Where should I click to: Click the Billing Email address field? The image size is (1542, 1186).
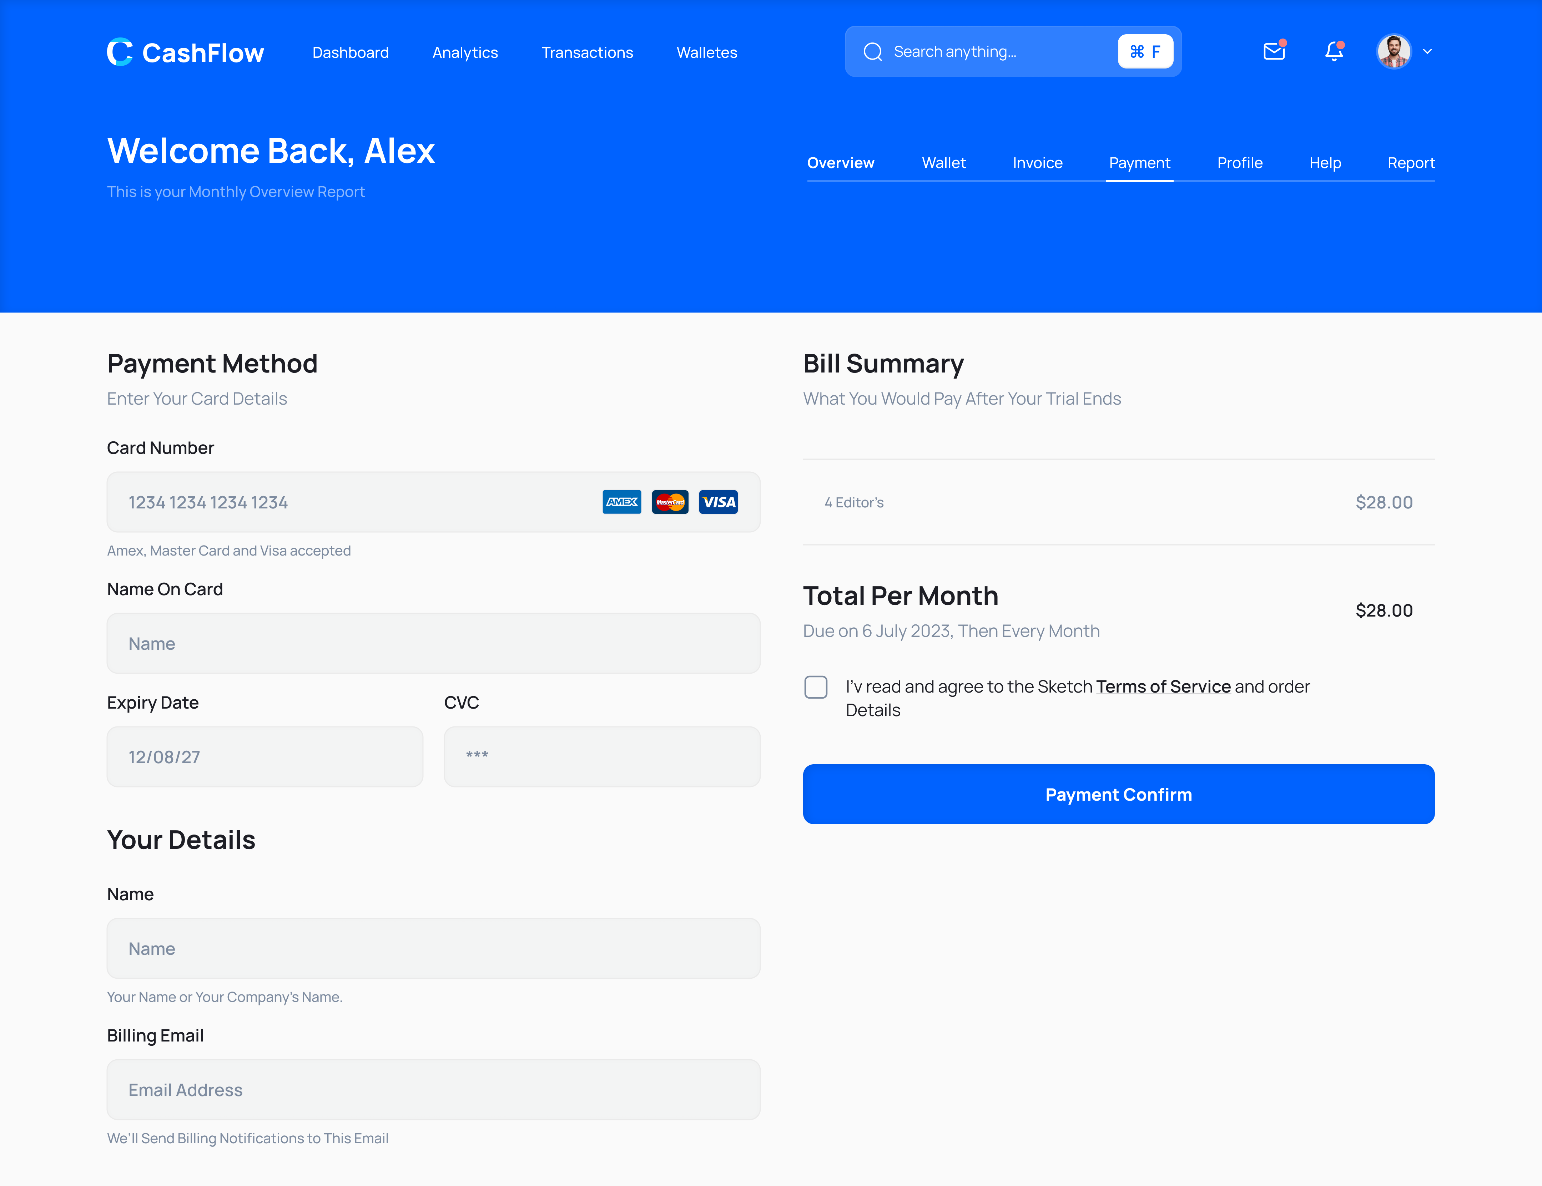point(434,1089)
